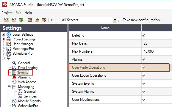Image resolution: width=172 pixels, height=107 pixels.
Task: Select the Events tree item
Action: click(x=23, y=73)
